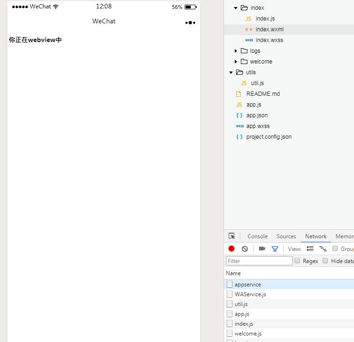354x342 pixels.
Task: Click the battery icon in the simulator status bar
Action: click(x=190, y=7)
